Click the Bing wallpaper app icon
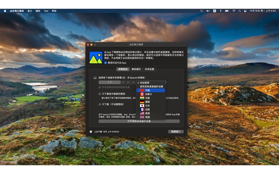Screen dimensions: 279x174 coord(96,57)
